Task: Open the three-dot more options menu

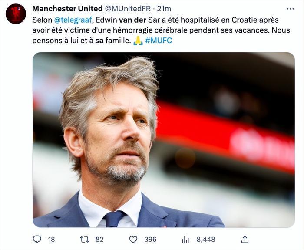Action: point(290,9)
